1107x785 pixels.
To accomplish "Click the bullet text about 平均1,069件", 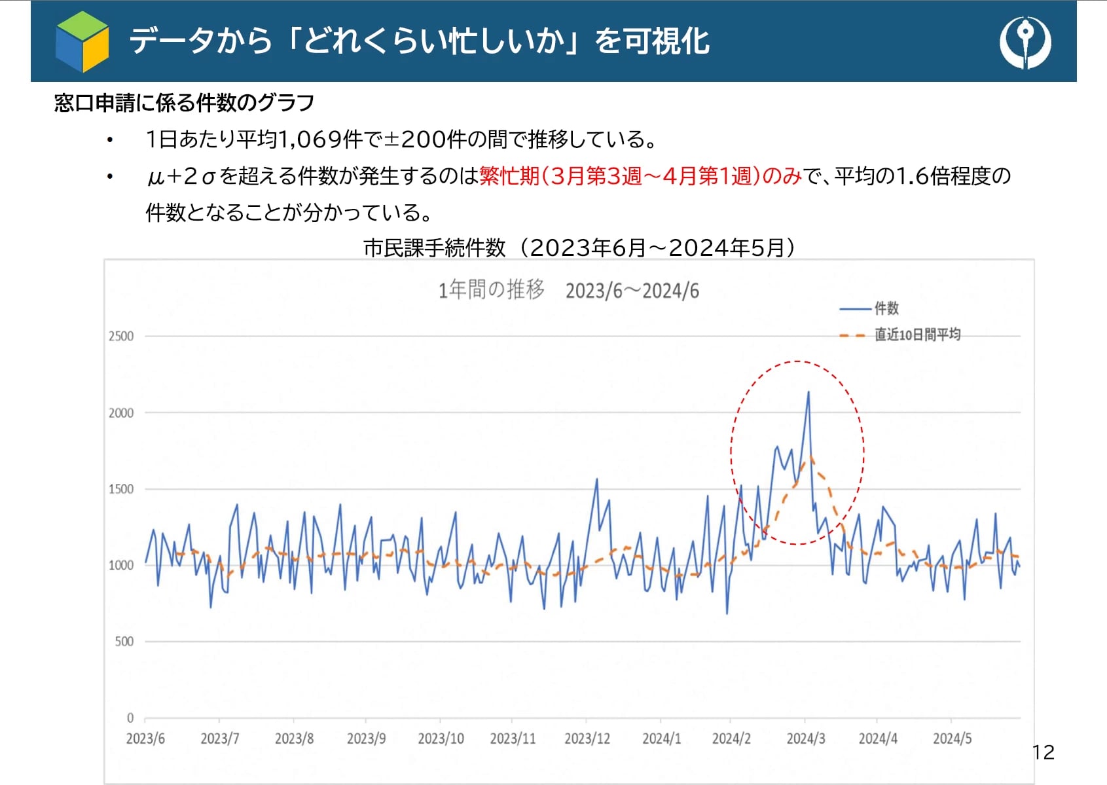I will [x=401, y=139].
